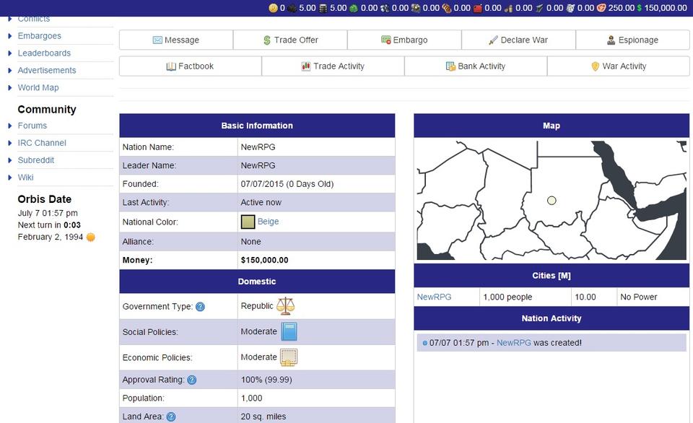Click the blue book Social Policies icon

click(x=289, y=332)
